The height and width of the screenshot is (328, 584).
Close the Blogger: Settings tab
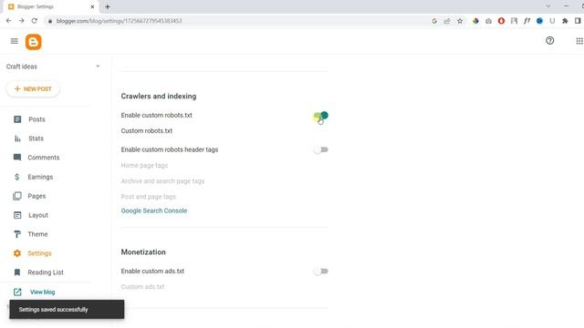point(92,6)
